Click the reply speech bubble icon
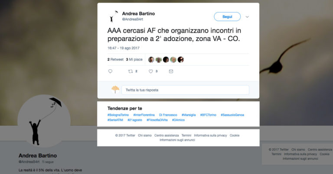The image size is (333, 174). pos(110,71)
